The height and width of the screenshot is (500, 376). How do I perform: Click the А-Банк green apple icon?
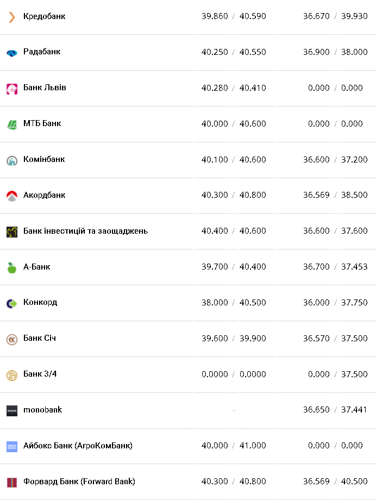coord(12,267)
